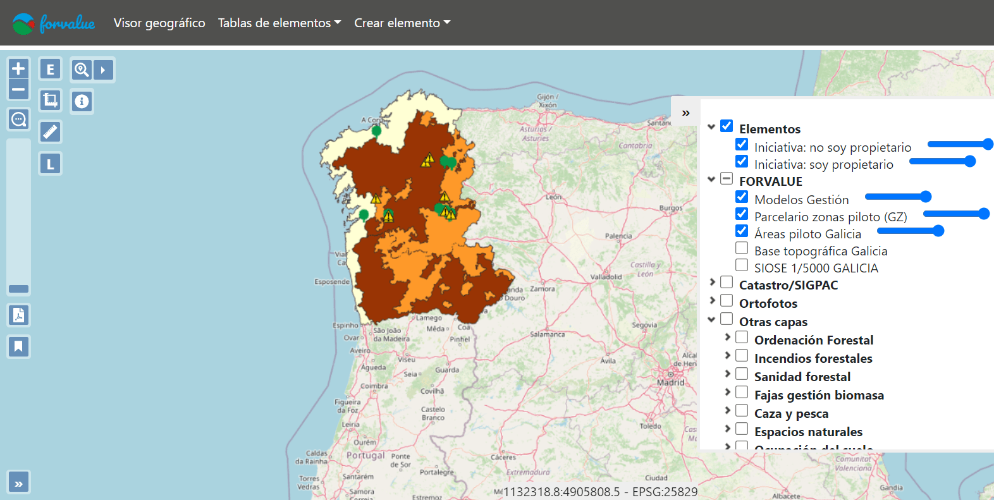This screenshot has height=500, width=994.
Task: Go to Visor geográfico
Action: (159, 23)
